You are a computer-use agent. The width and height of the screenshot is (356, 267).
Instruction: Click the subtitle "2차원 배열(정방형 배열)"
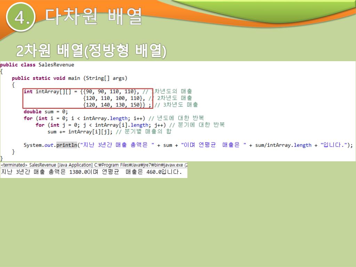point(91,50)
